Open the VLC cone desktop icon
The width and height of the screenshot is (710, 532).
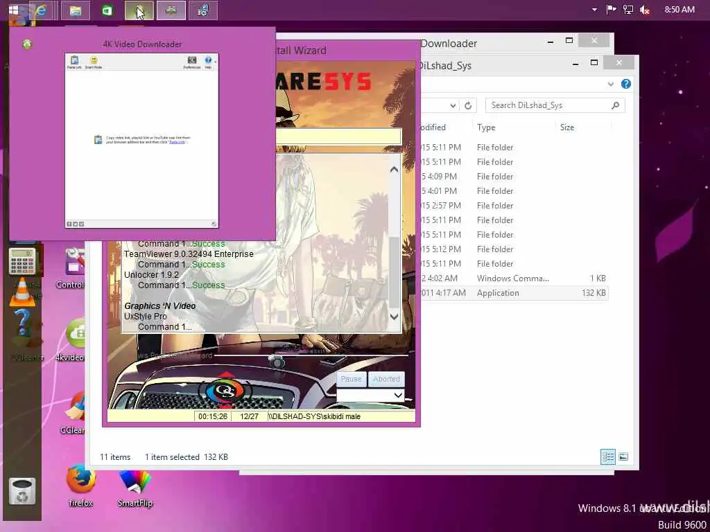coord(22,292)
